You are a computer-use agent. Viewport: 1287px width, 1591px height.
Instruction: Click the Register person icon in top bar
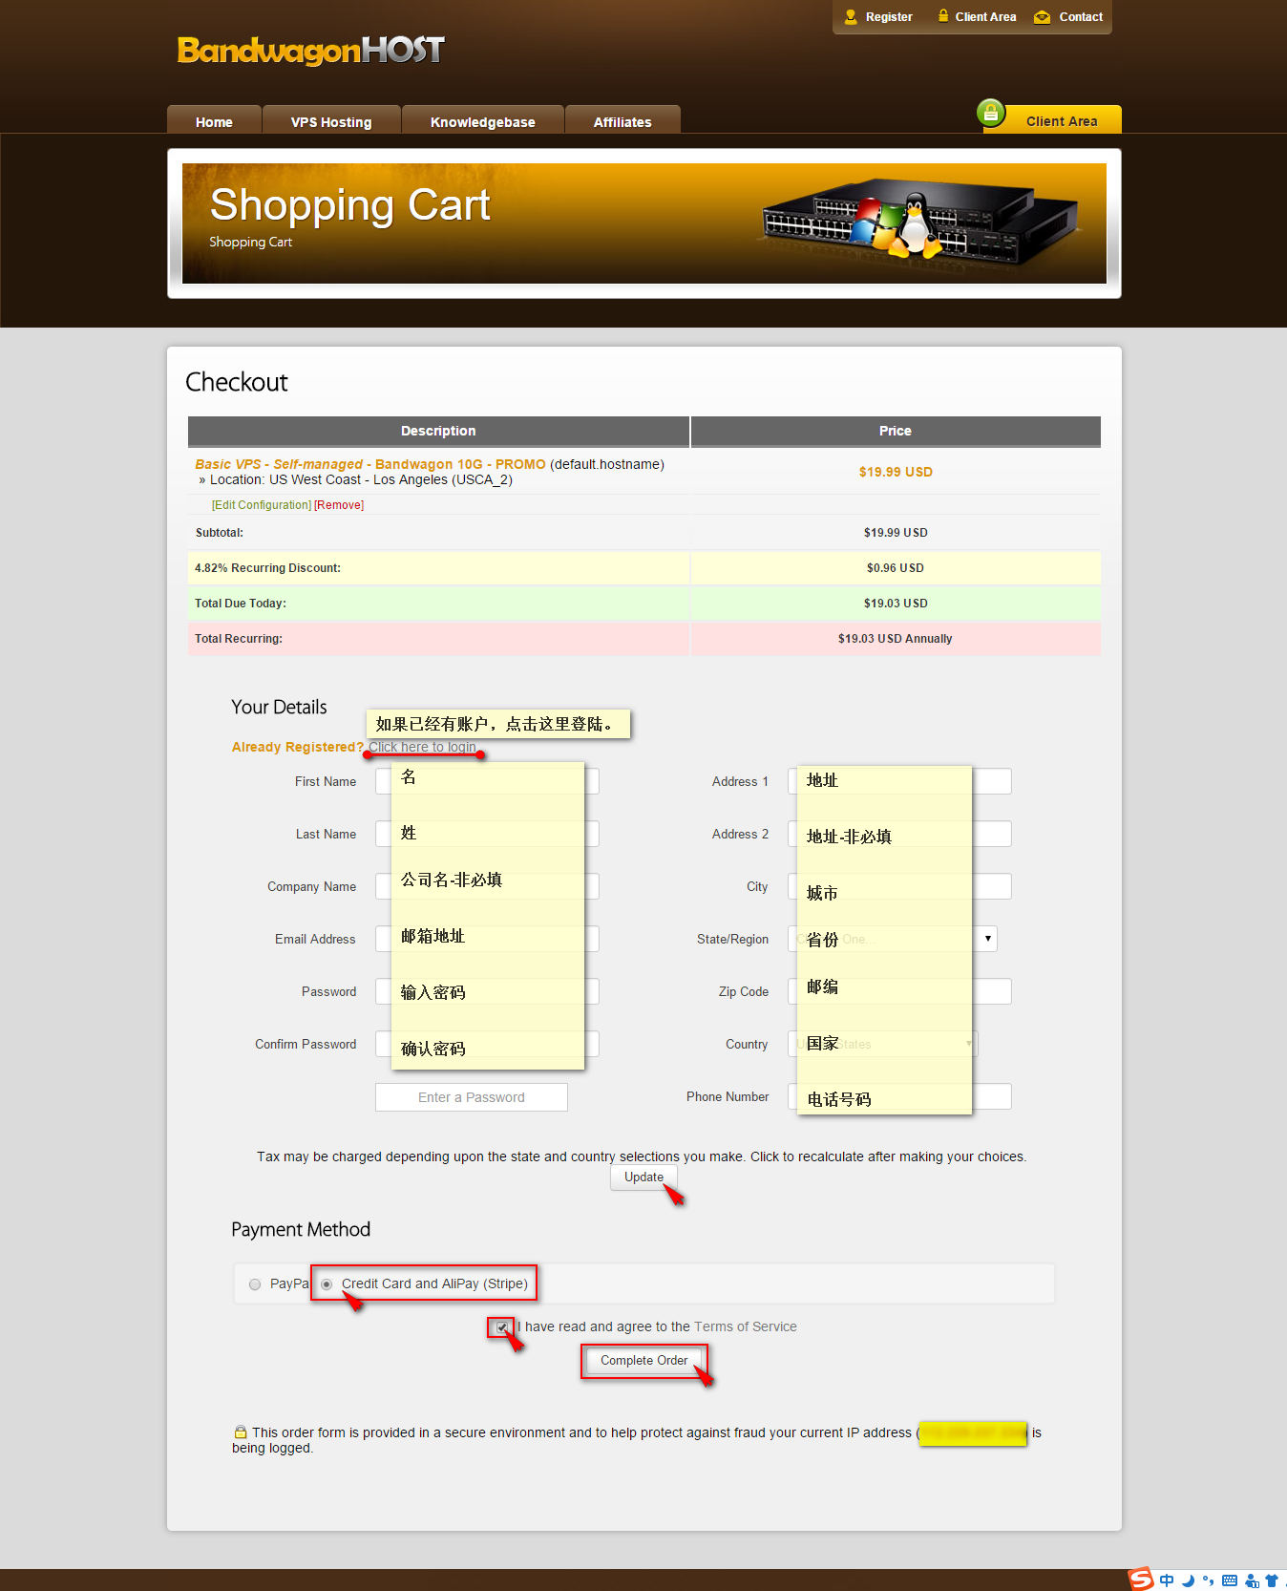click(x=851, y=17)
